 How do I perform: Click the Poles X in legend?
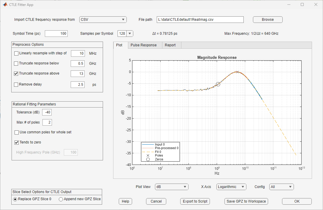pyautogui.click(x=148, y=156)
